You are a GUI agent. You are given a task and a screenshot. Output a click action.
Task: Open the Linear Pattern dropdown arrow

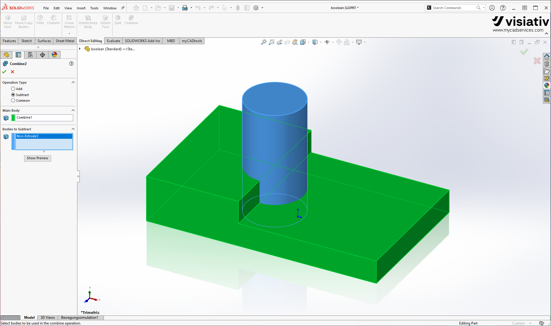click(69, 33)
